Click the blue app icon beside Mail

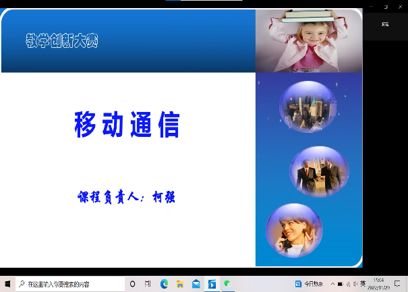tap(212, 284)
